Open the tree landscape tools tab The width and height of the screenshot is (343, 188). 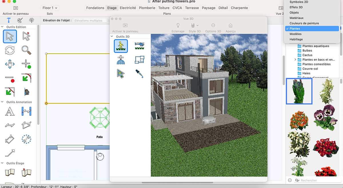coord(31,20)
